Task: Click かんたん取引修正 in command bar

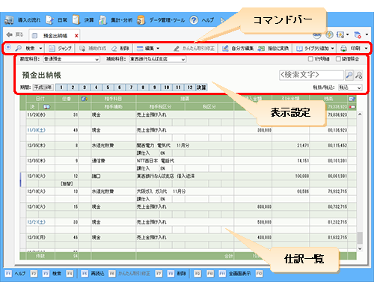Action: [x=194, y=49]
